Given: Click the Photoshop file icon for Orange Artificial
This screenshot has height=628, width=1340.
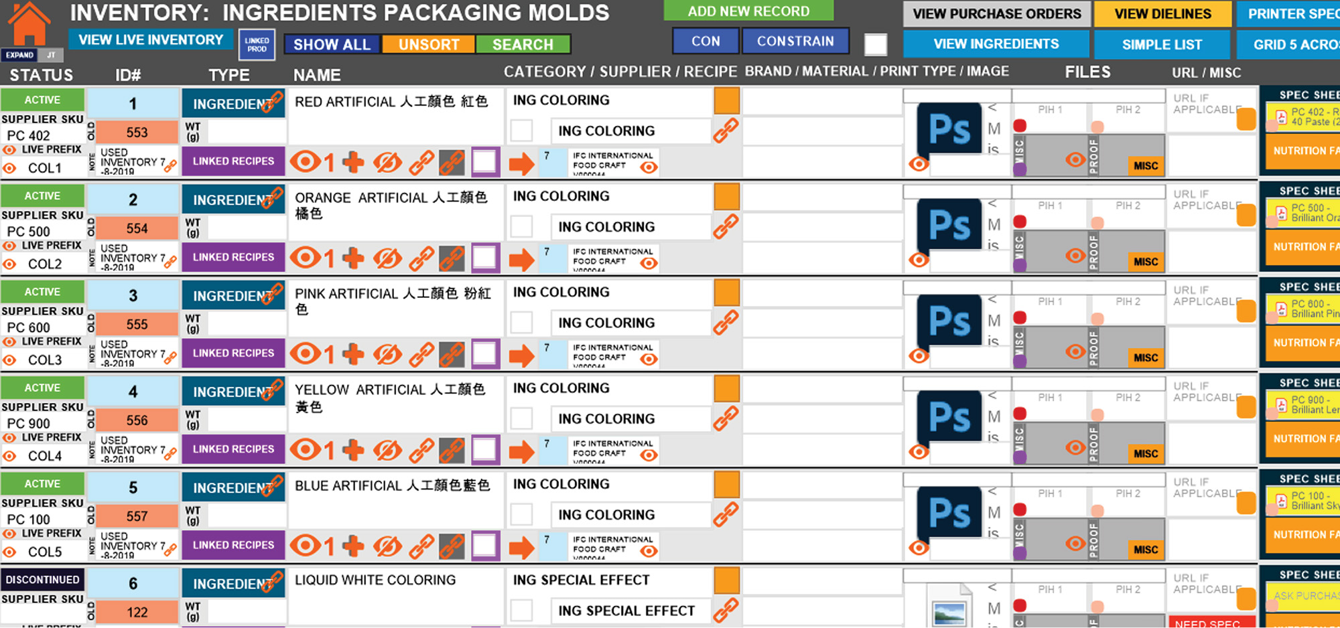Looking at the screenshot, I should pos(949,225).
